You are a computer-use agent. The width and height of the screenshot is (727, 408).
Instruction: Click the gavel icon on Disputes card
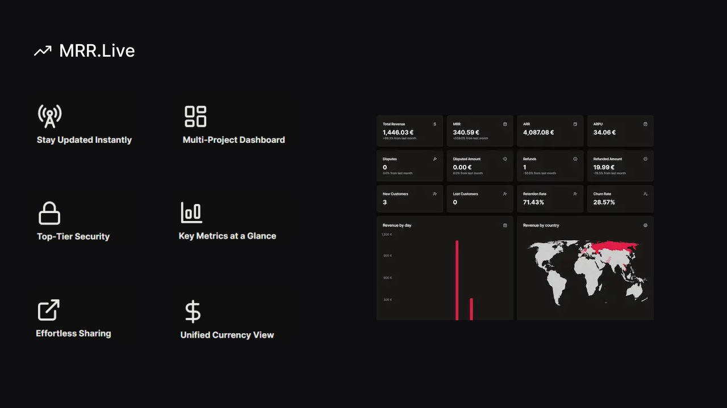point(435,159)
